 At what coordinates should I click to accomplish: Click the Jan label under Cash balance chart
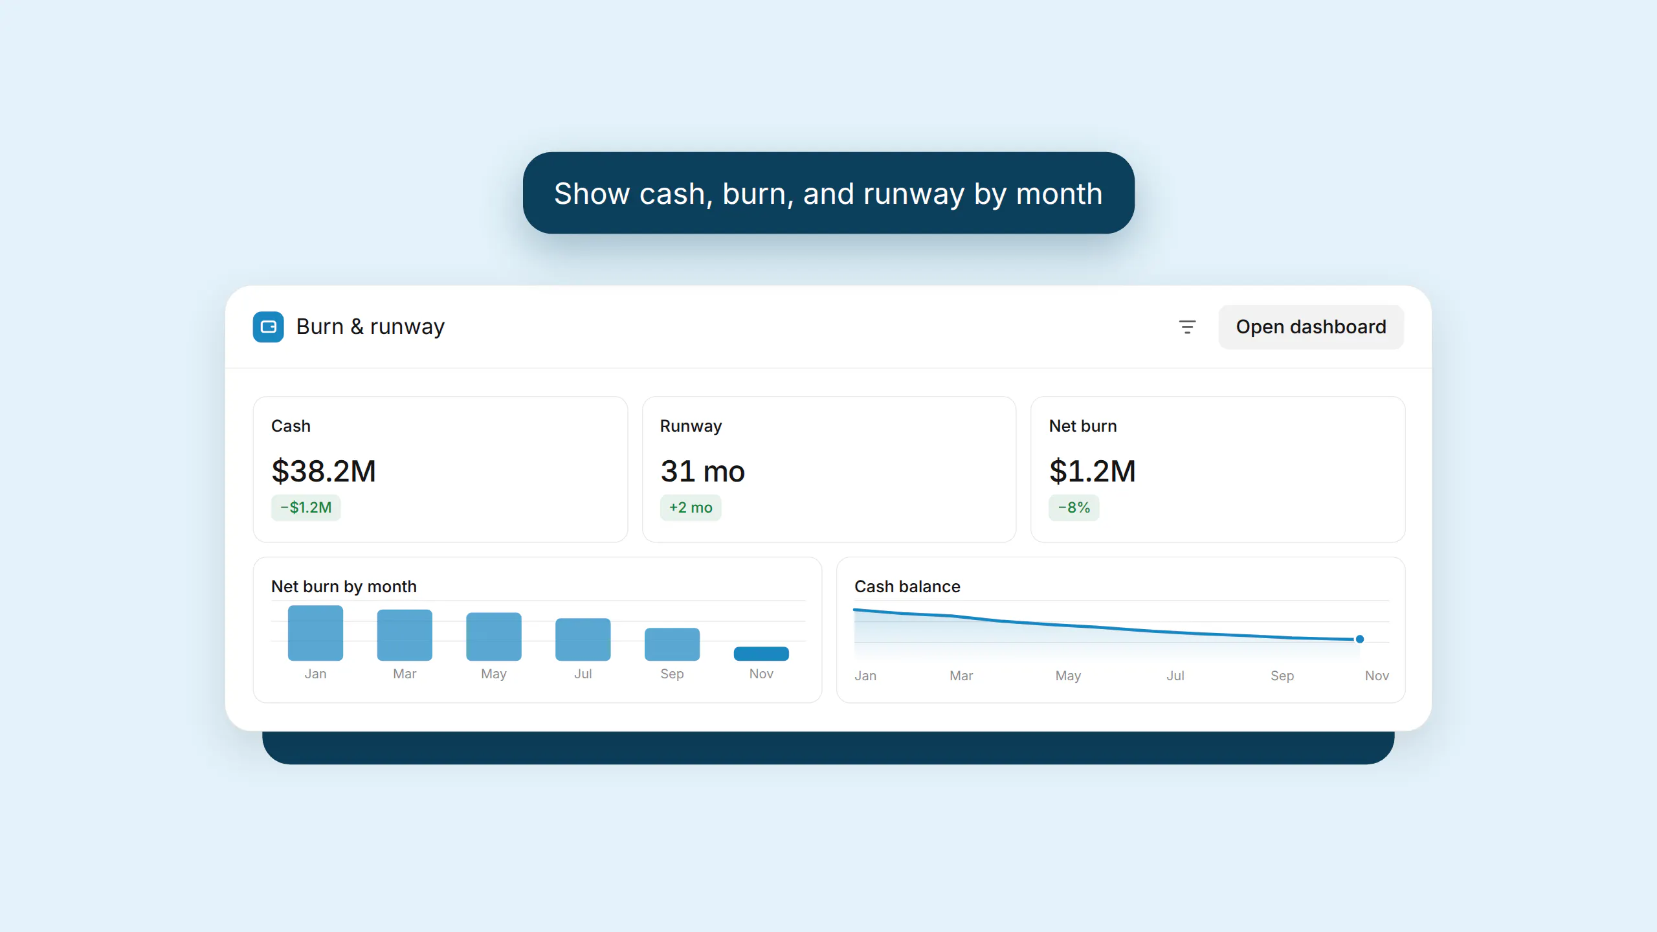(x=865, y=676)
